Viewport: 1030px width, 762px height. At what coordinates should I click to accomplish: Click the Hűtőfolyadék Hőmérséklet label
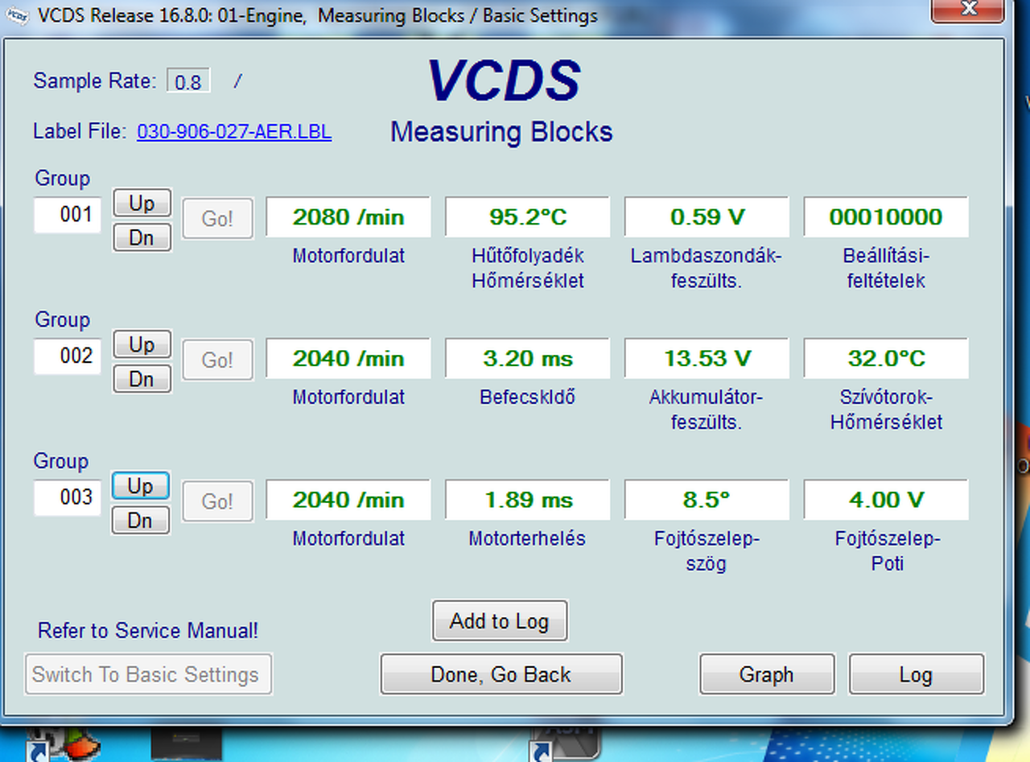pyautogui.click(x=528, y=269)
